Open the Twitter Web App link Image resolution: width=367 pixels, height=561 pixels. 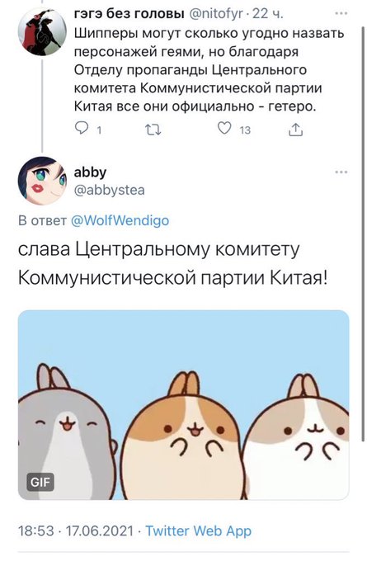(x=198, y=530)
